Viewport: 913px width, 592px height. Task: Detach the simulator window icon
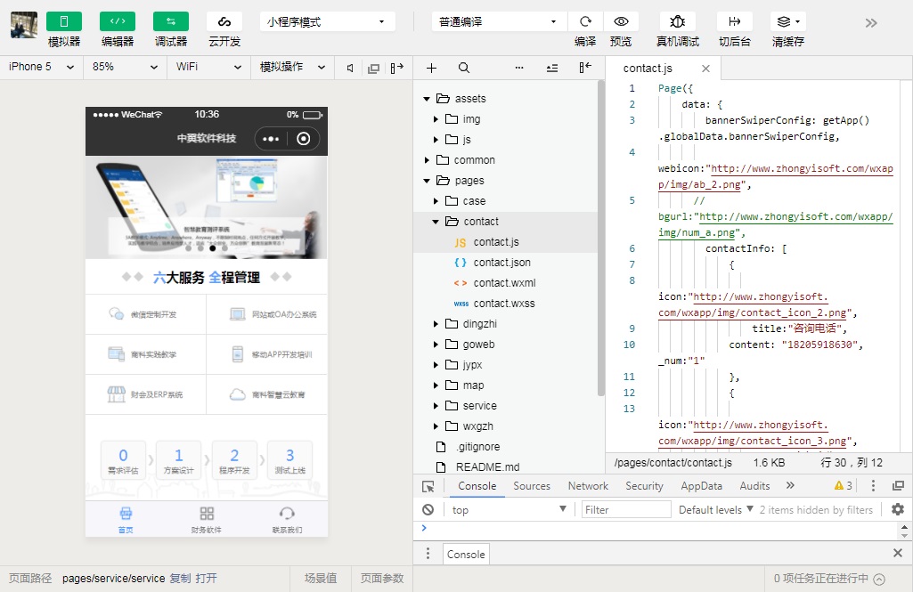point(374,69)
